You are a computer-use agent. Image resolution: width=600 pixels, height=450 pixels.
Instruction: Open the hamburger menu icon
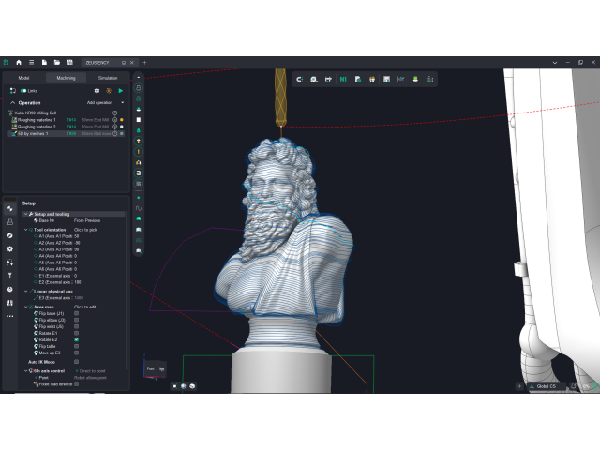coord(31,62)
